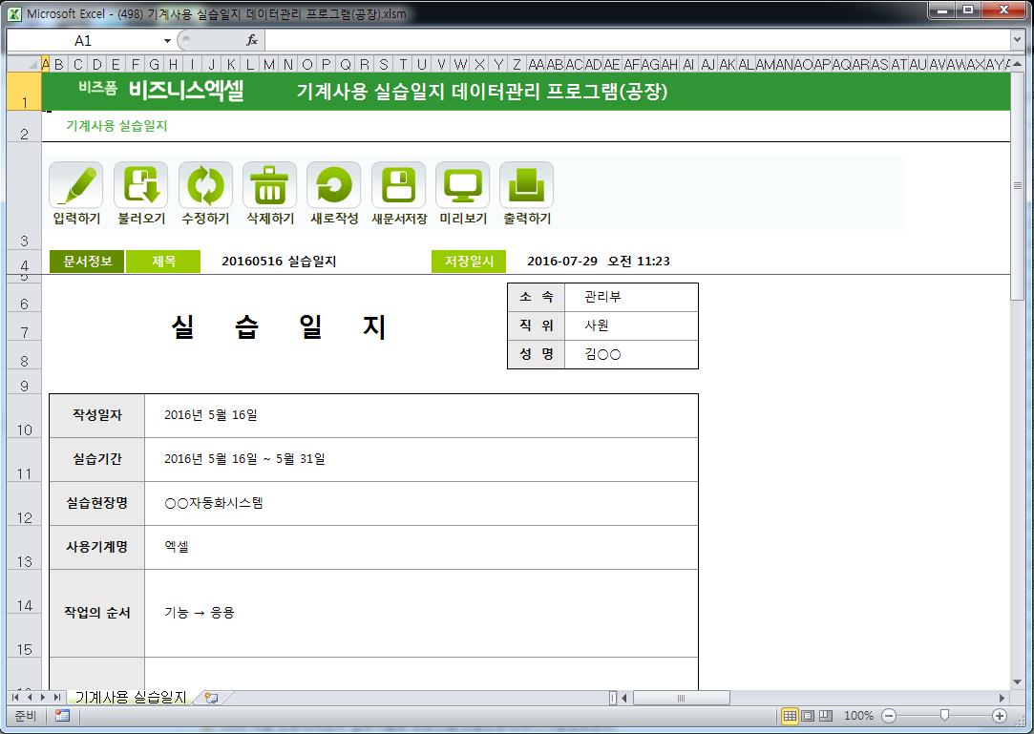Click the horizontal scrollbar left arrow
Viewport: 1034px width, 734px height.
tap(624, 698)
